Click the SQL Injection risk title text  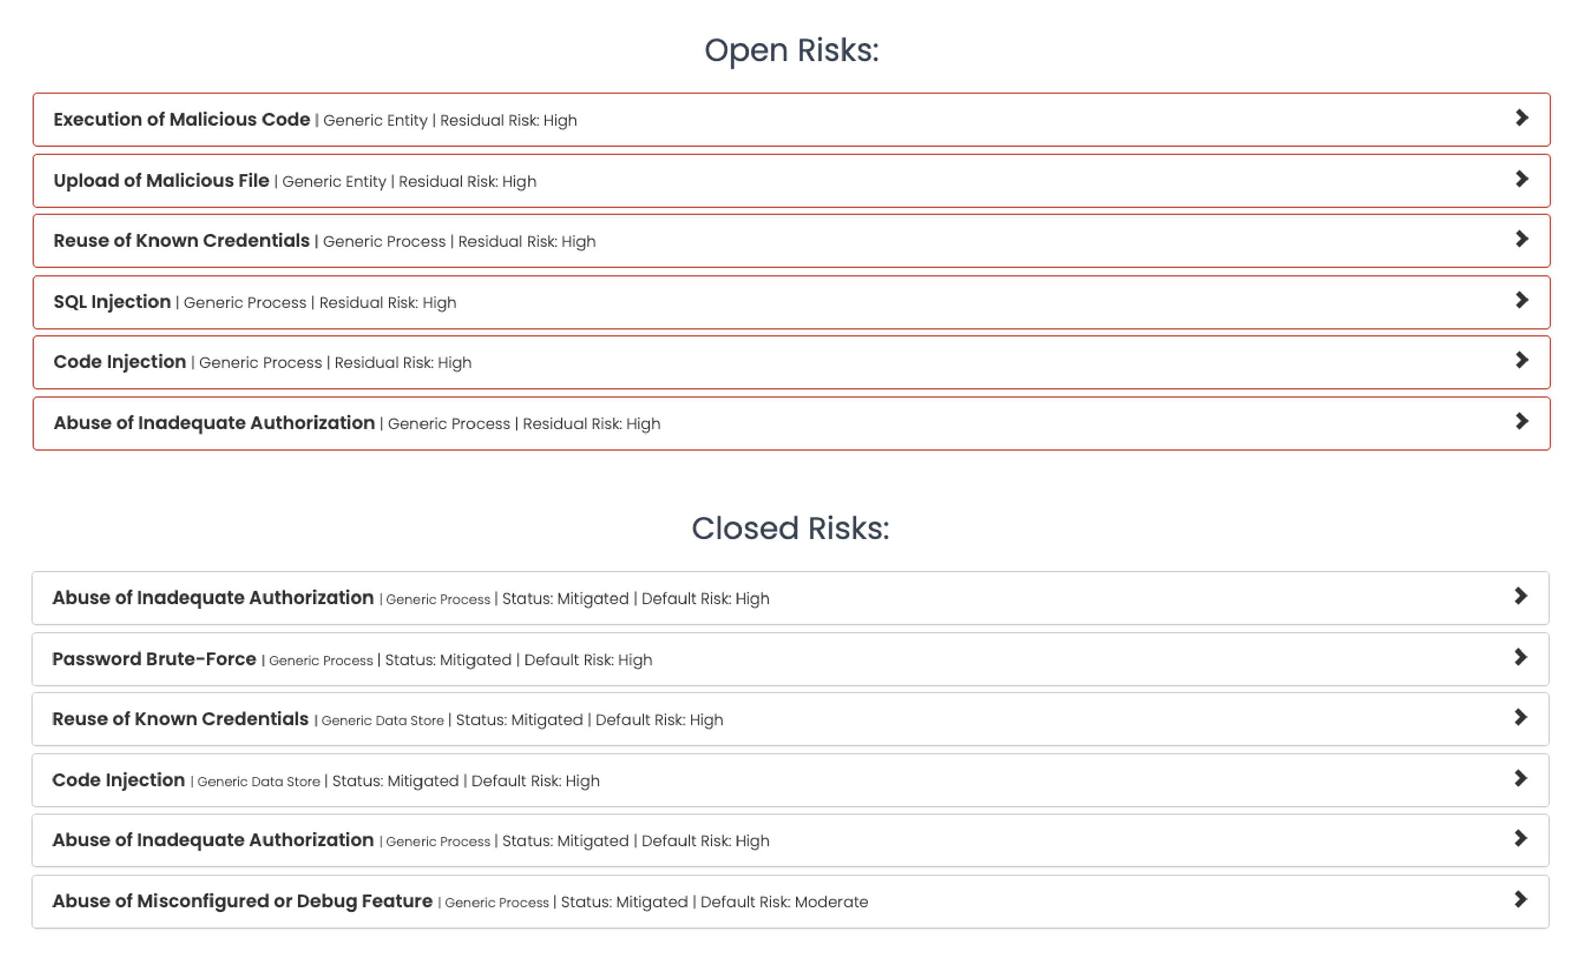112,302
